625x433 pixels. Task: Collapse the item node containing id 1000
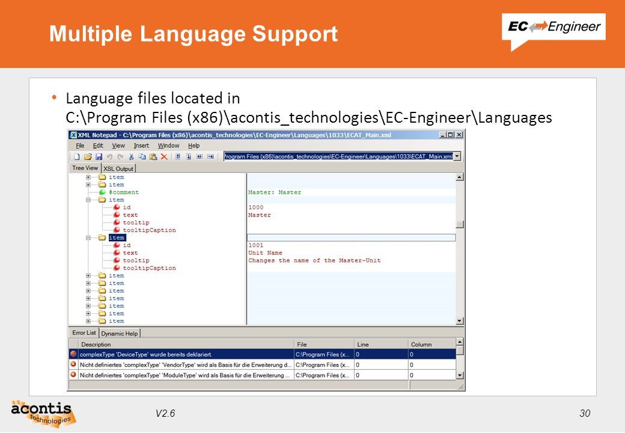point(88,200)
